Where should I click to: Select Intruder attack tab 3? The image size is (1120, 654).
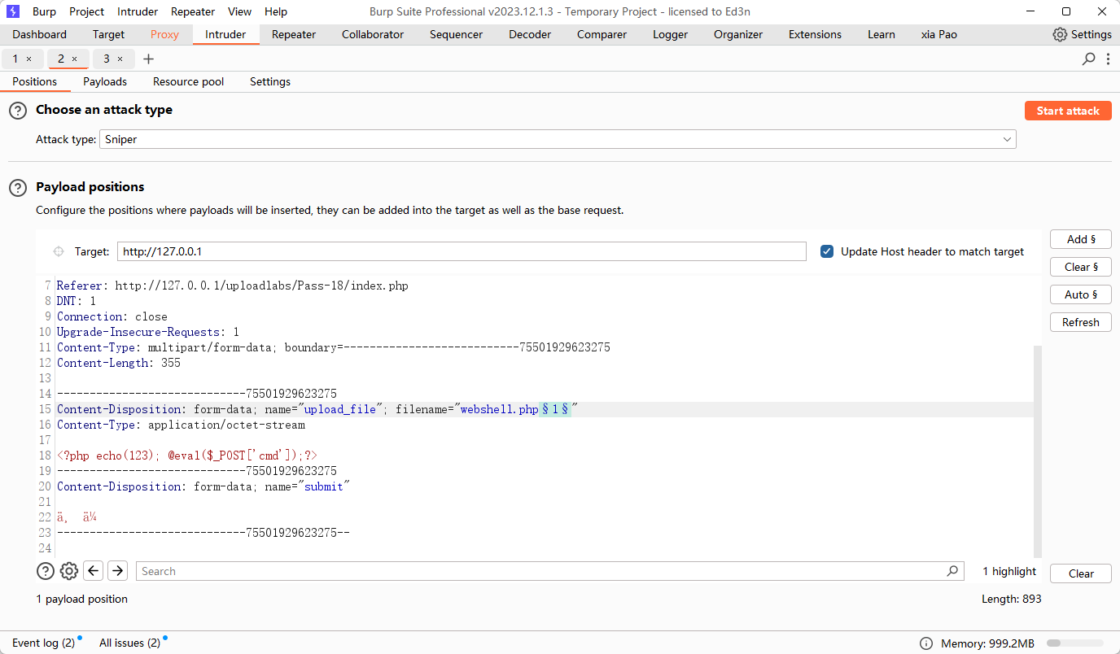(x=107, y=59)
